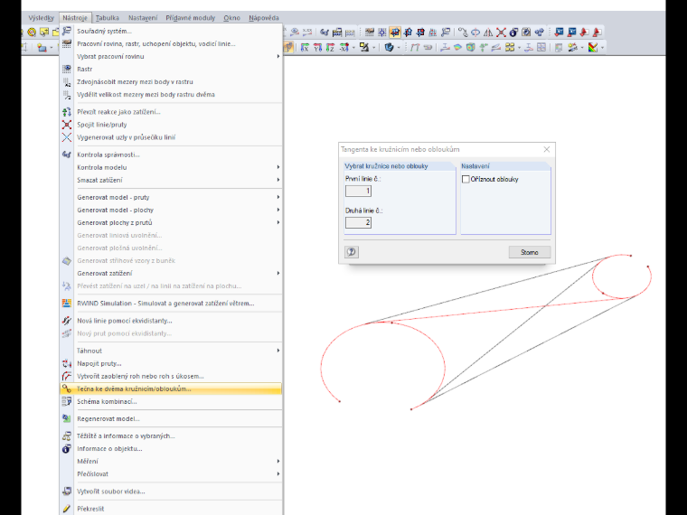Screen dimensions: 687x515
Task: Click the rainbow color scale icon
Action: click(593, 47)
